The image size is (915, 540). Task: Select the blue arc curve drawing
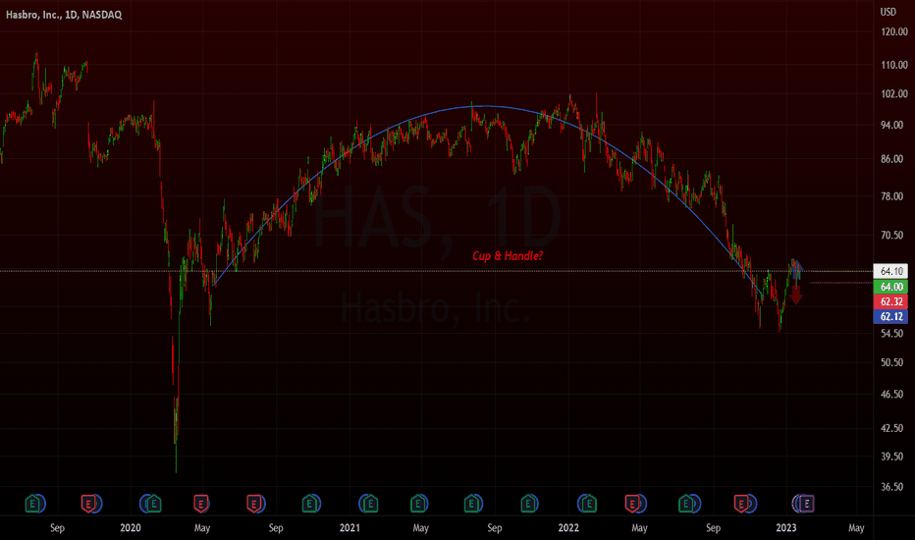pyautogui.click(x=484, y=106)
